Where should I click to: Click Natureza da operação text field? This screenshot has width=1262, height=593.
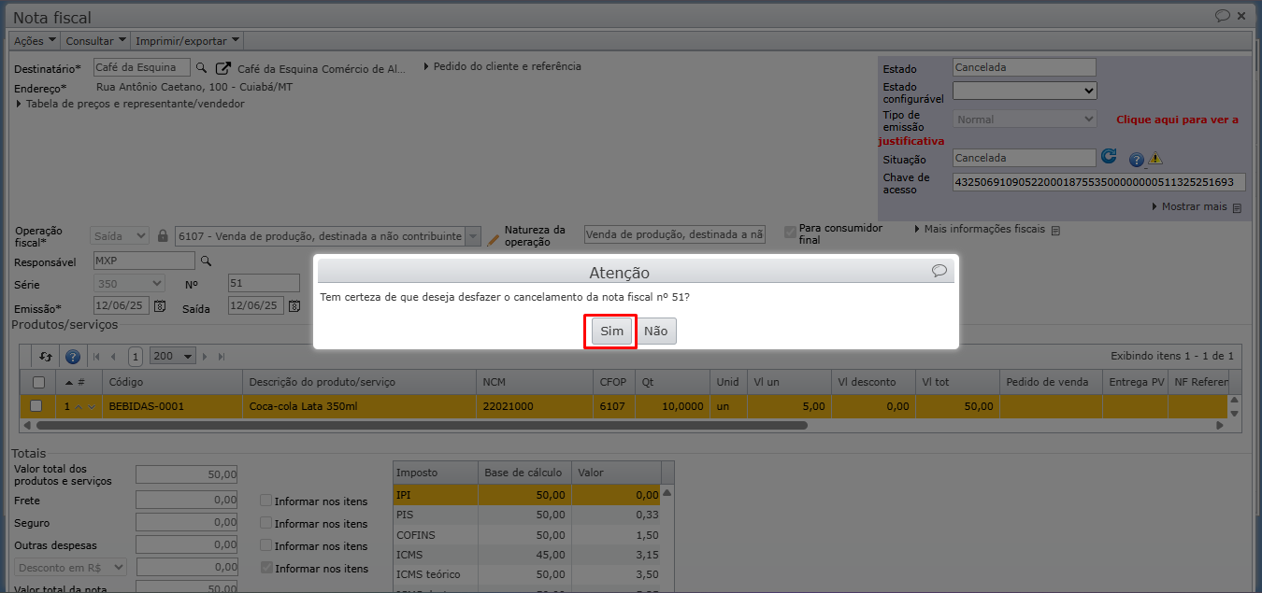(675, 235)
